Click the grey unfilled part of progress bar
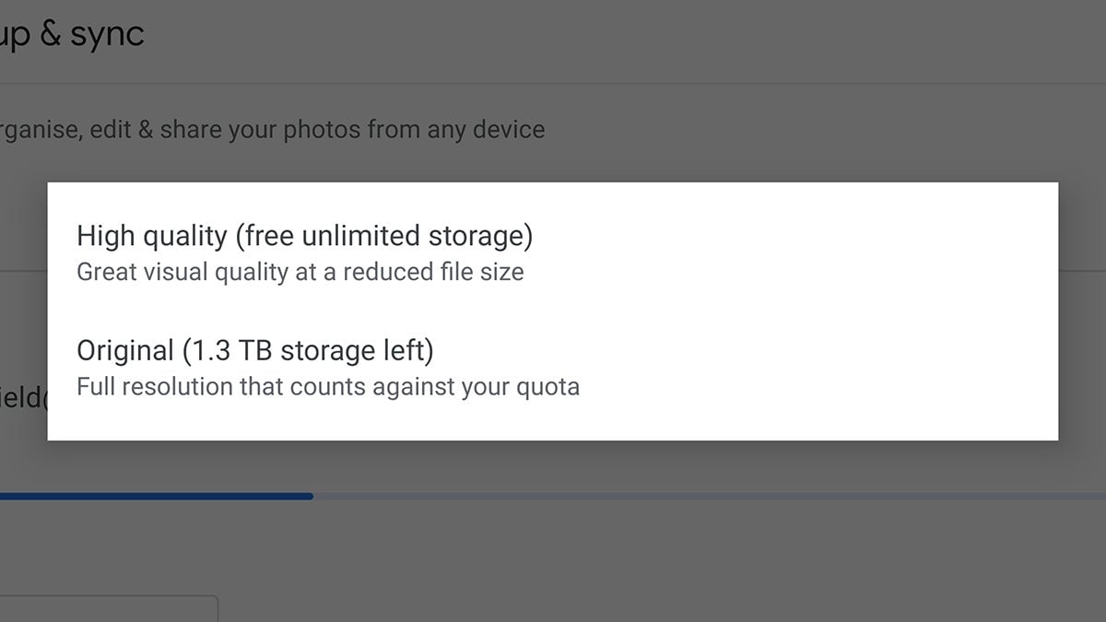The image size is (1106, 622). point(710,496)
